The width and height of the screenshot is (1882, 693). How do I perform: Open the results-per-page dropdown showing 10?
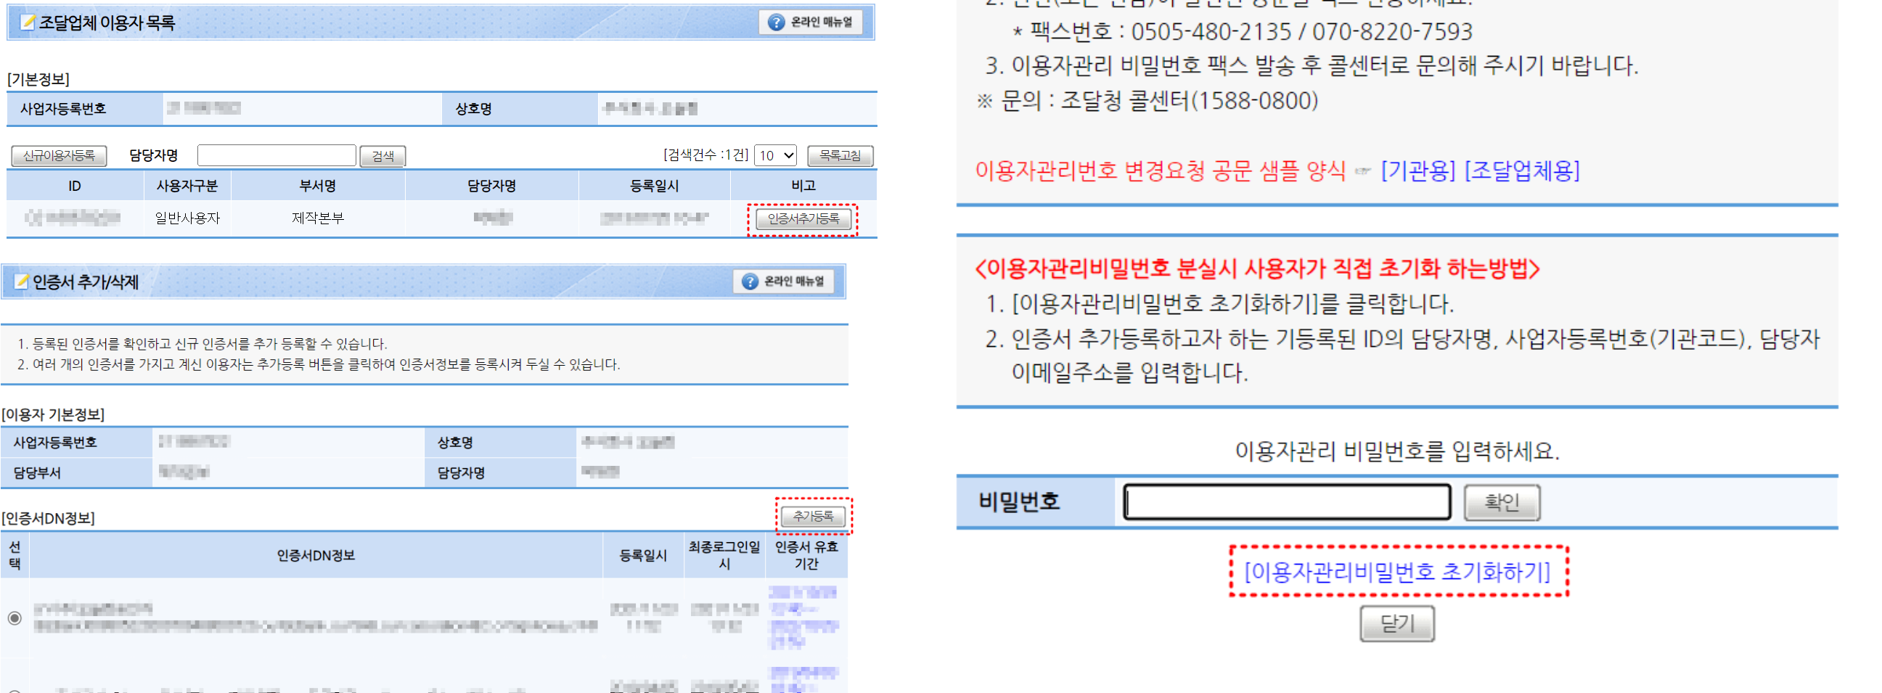click(x=776, y=155)
